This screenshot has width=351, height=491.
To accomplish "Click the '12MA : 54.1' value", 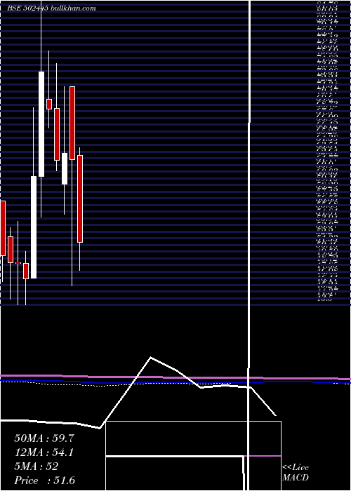I will point(44,452).
